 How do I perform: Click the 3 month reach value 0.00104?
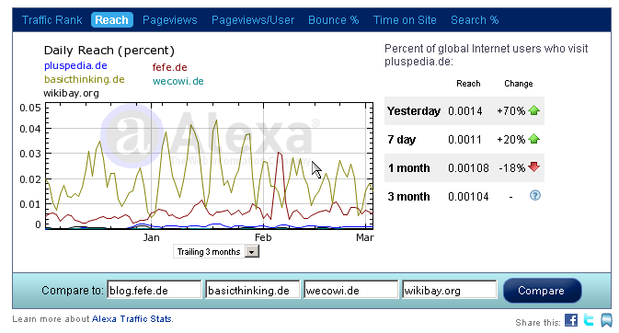[x=468, y=196]
